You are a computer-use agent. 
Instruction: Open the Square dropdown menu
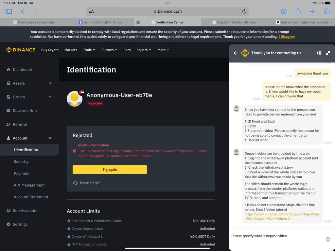(144, 50)
